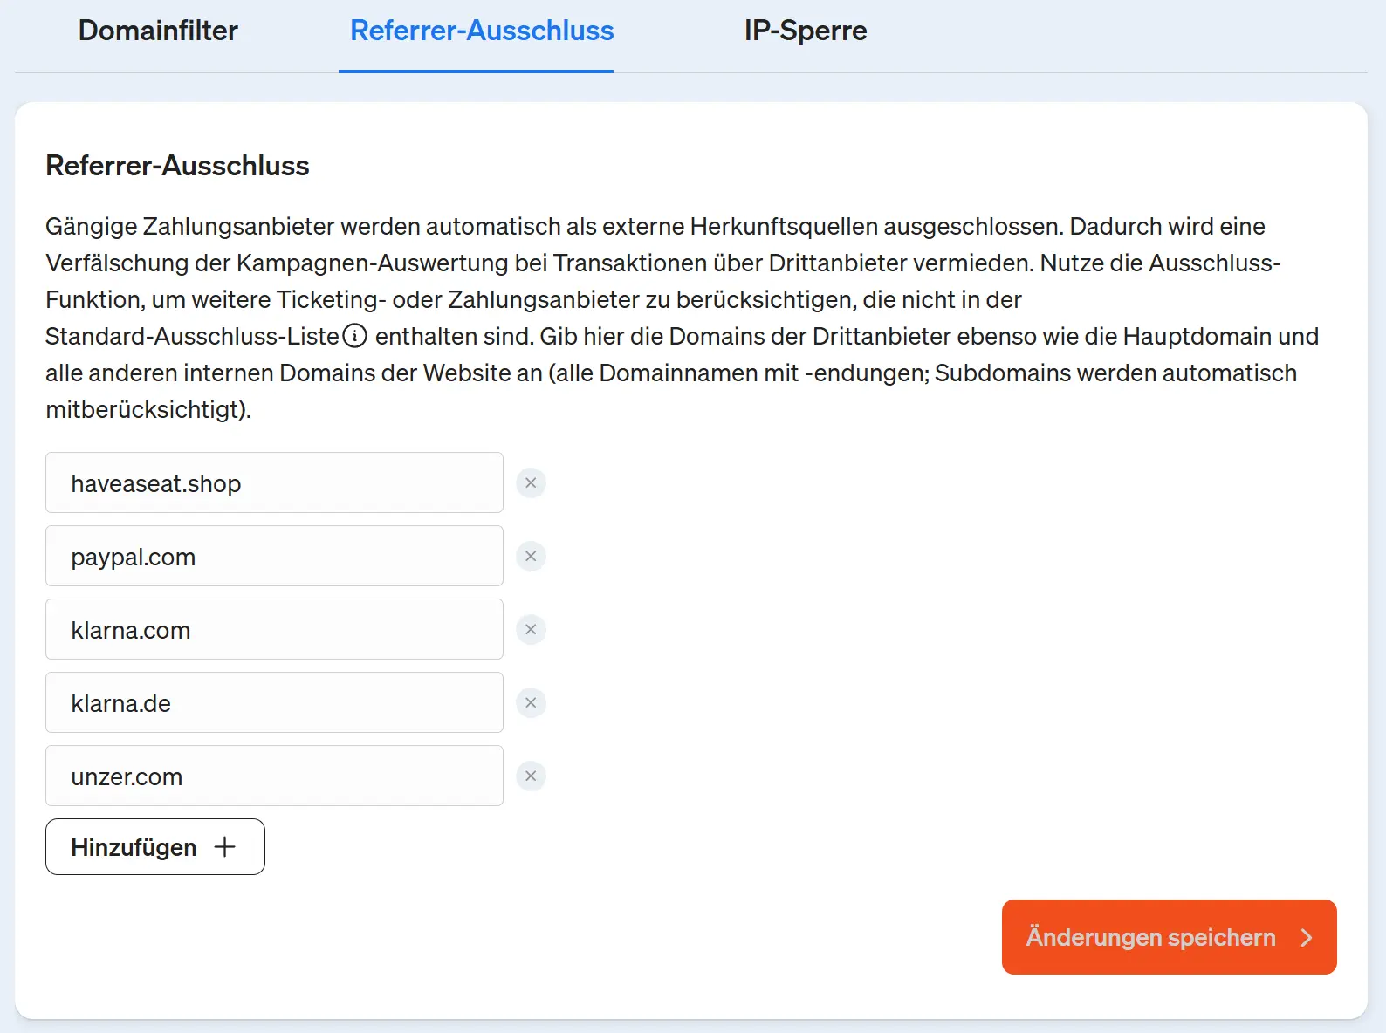Click Hinzufügen to add a domain
Image resolution: width=1386 pixels, height=1033 pixels.
[x=155, y=846]
